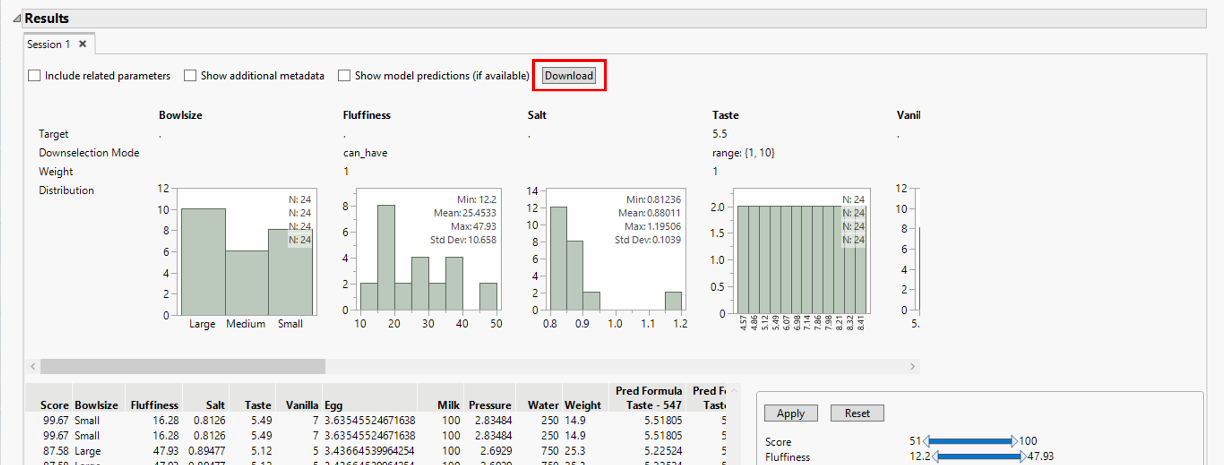Click Egg cell 3.43664539964254
The image size is (1224, 465).
[x=369, y=451]
